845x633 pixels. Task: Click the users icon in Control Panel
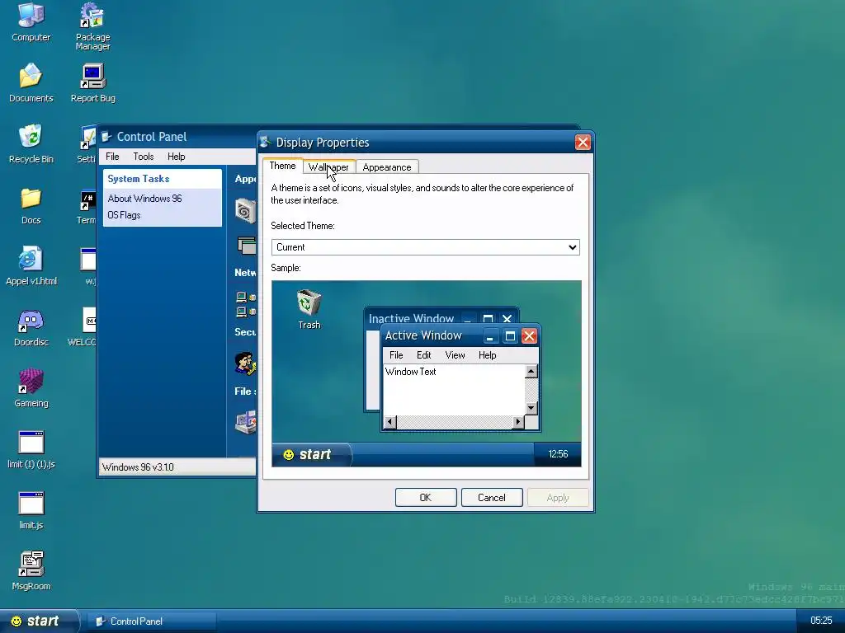pos(245,363)
